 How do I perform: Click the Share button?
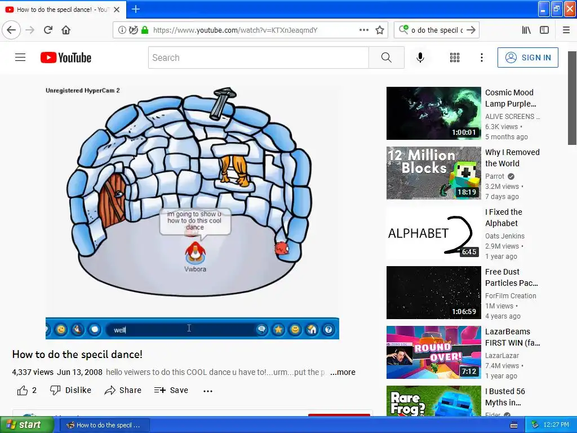click(x=123, y=390)
